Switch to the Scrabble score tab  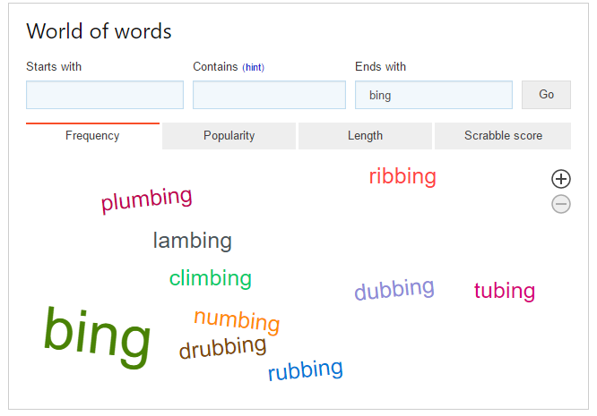[503, 136]
